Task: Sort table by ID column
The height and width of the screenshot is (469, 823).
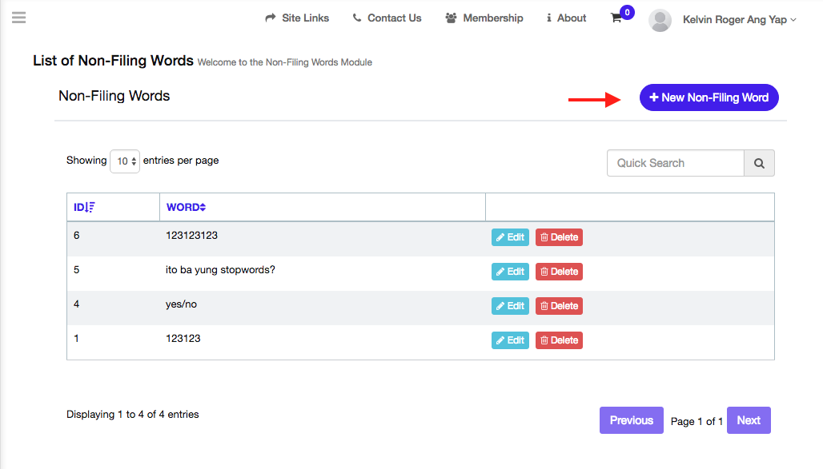Action: click(84, 208)
